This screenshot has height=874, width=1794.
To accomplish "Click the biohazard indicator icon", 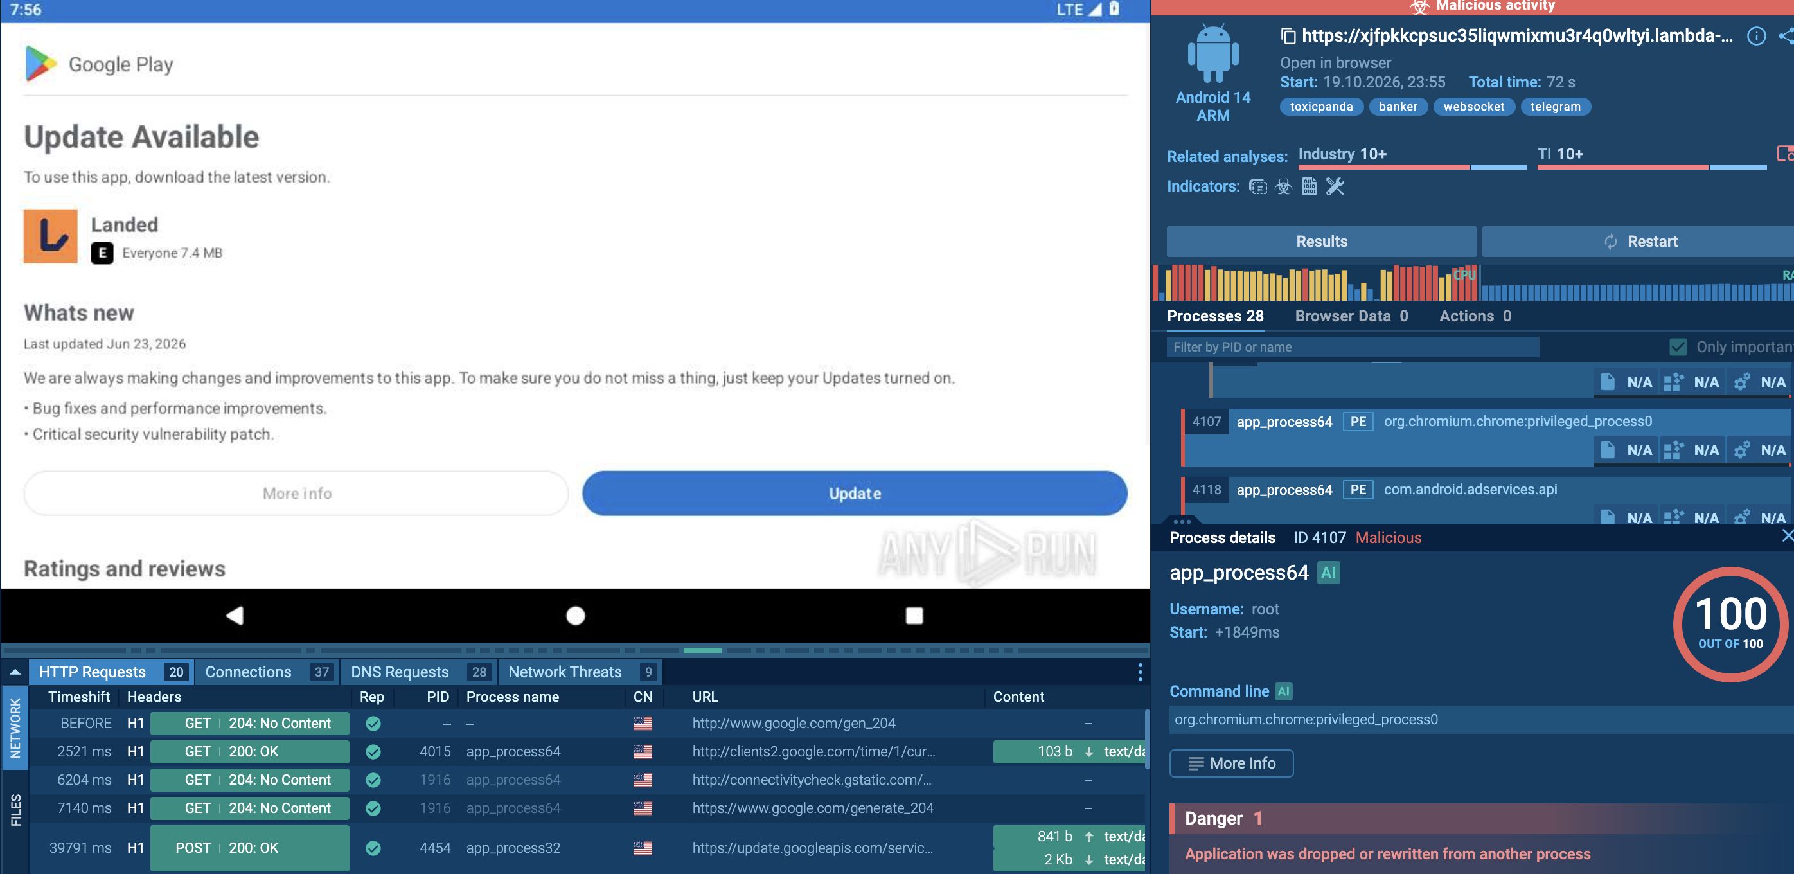I will (1283, 186).
